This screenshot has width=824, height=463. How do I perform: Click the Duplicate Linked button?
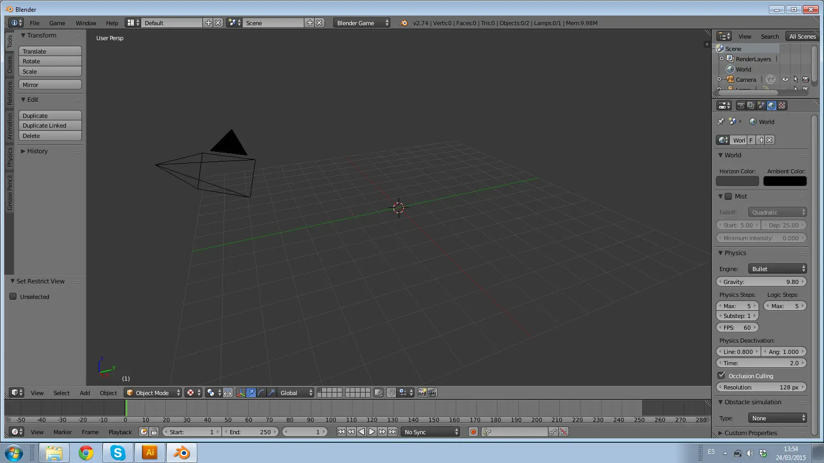pos(50,126)
